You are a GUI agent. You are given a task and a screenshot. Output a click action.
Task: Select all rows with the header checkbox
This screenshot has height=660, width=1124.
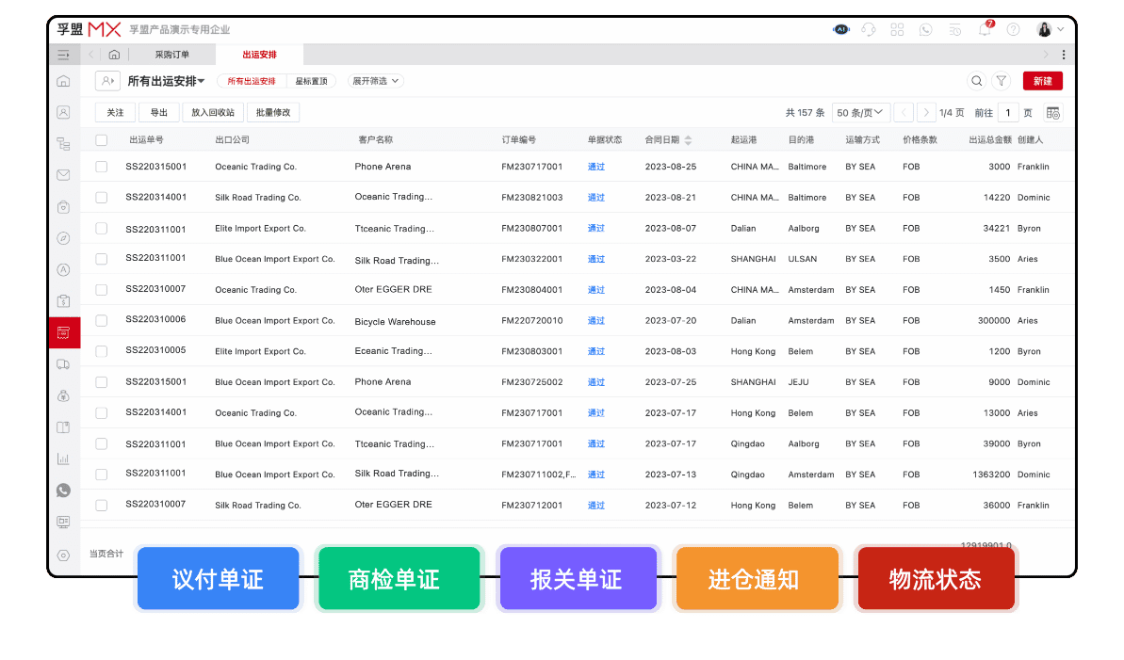click(x=101, y=138)
